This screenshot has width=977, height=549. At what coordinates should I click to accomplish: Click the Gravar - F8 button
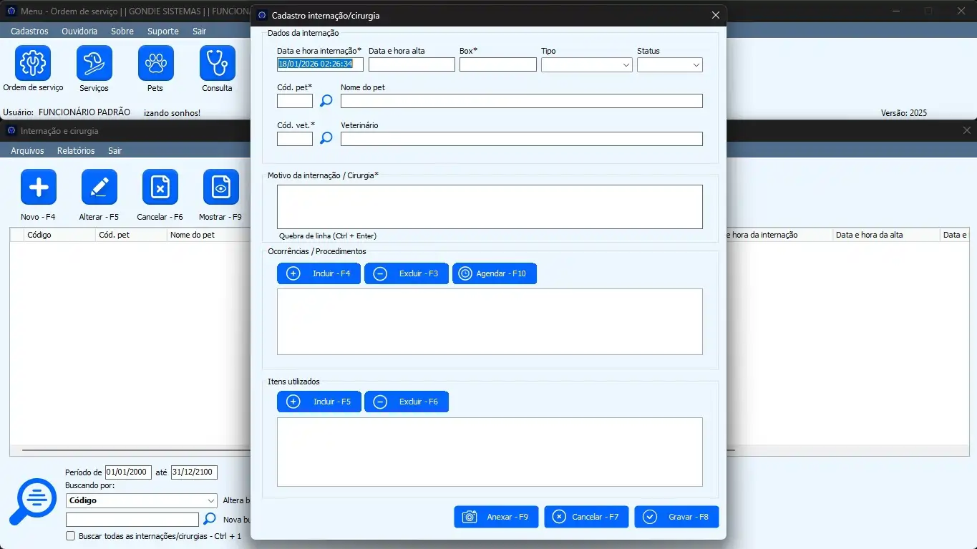point(676,517)
